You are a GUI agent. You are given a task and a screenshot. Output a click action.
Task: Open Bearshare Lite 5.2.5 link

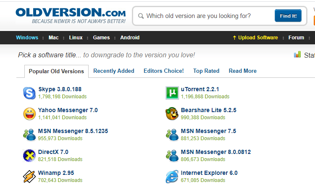[208, 110]
